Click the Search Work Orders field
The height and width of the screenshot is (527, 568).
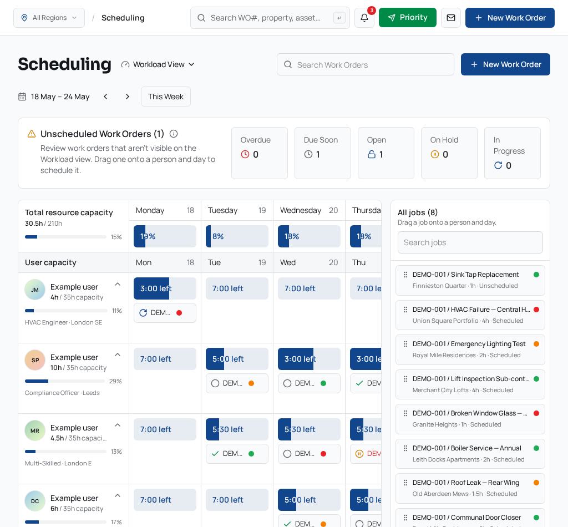click(365, 64)
